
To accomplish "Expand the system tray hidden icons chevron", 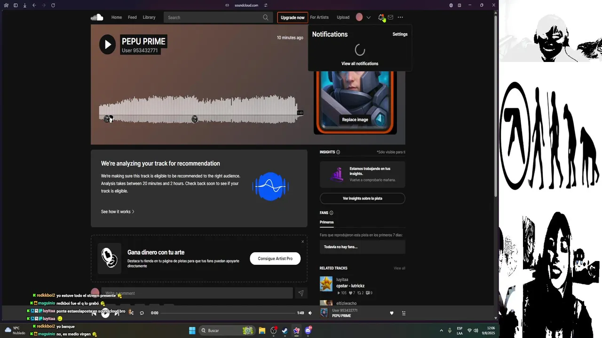I will 441,330.
